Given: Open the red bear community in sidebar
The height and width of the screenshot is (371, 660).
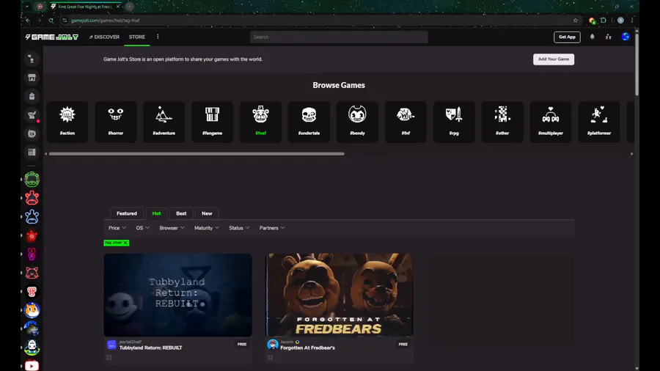Looking at the screenshot, I should (32, 198).
